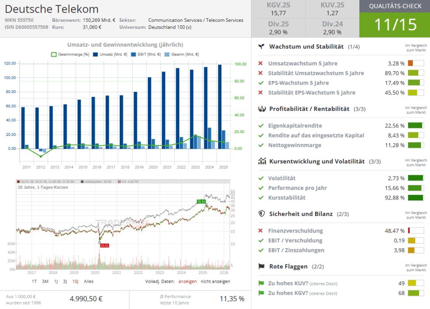Click green checkmark beside Eigenkapitalrendite
The height and width of the screenshot is (309, 430).
pyautogui.click(x=261, y=126)
